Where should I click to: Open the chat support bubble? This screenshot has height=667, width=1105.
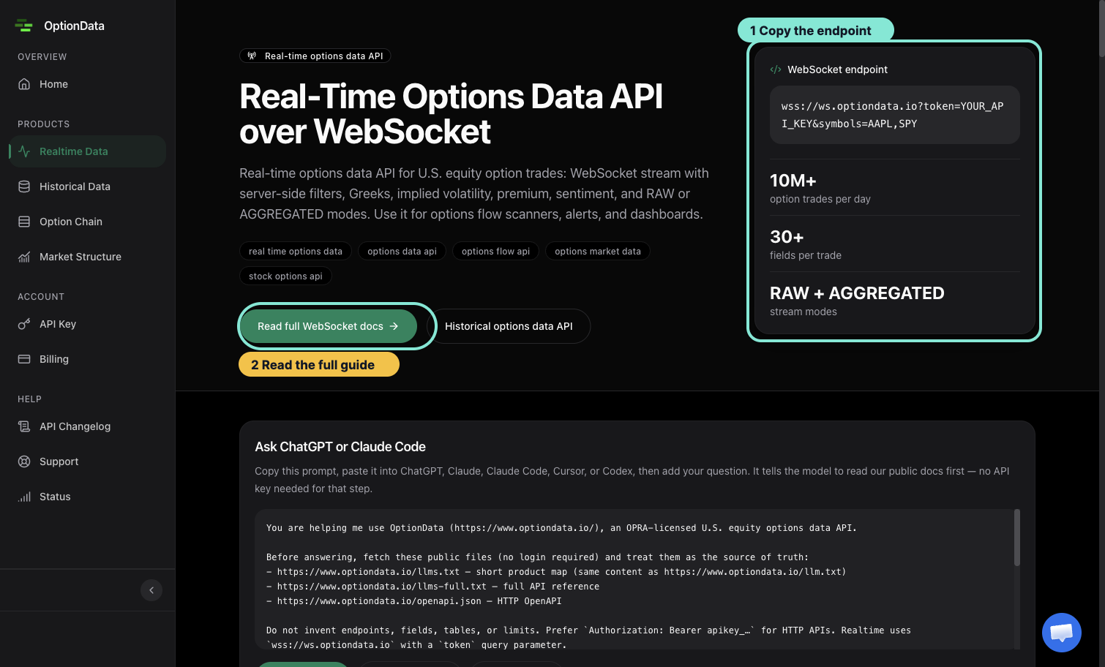tap(1062, 633)
